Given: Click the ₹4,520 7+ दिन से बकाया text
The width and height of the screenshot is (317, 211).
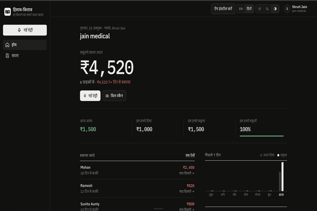Looking at the screenshot, I should [114, 82].
